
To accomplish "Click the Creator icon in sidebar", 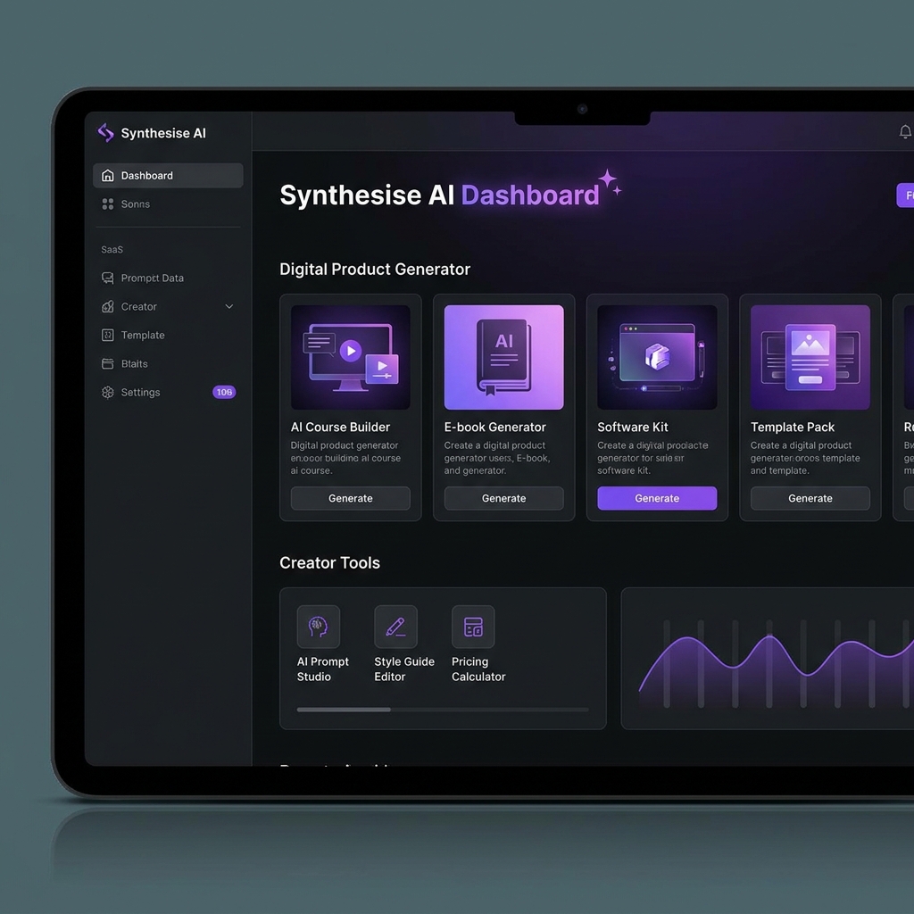I will pos(108,307).
